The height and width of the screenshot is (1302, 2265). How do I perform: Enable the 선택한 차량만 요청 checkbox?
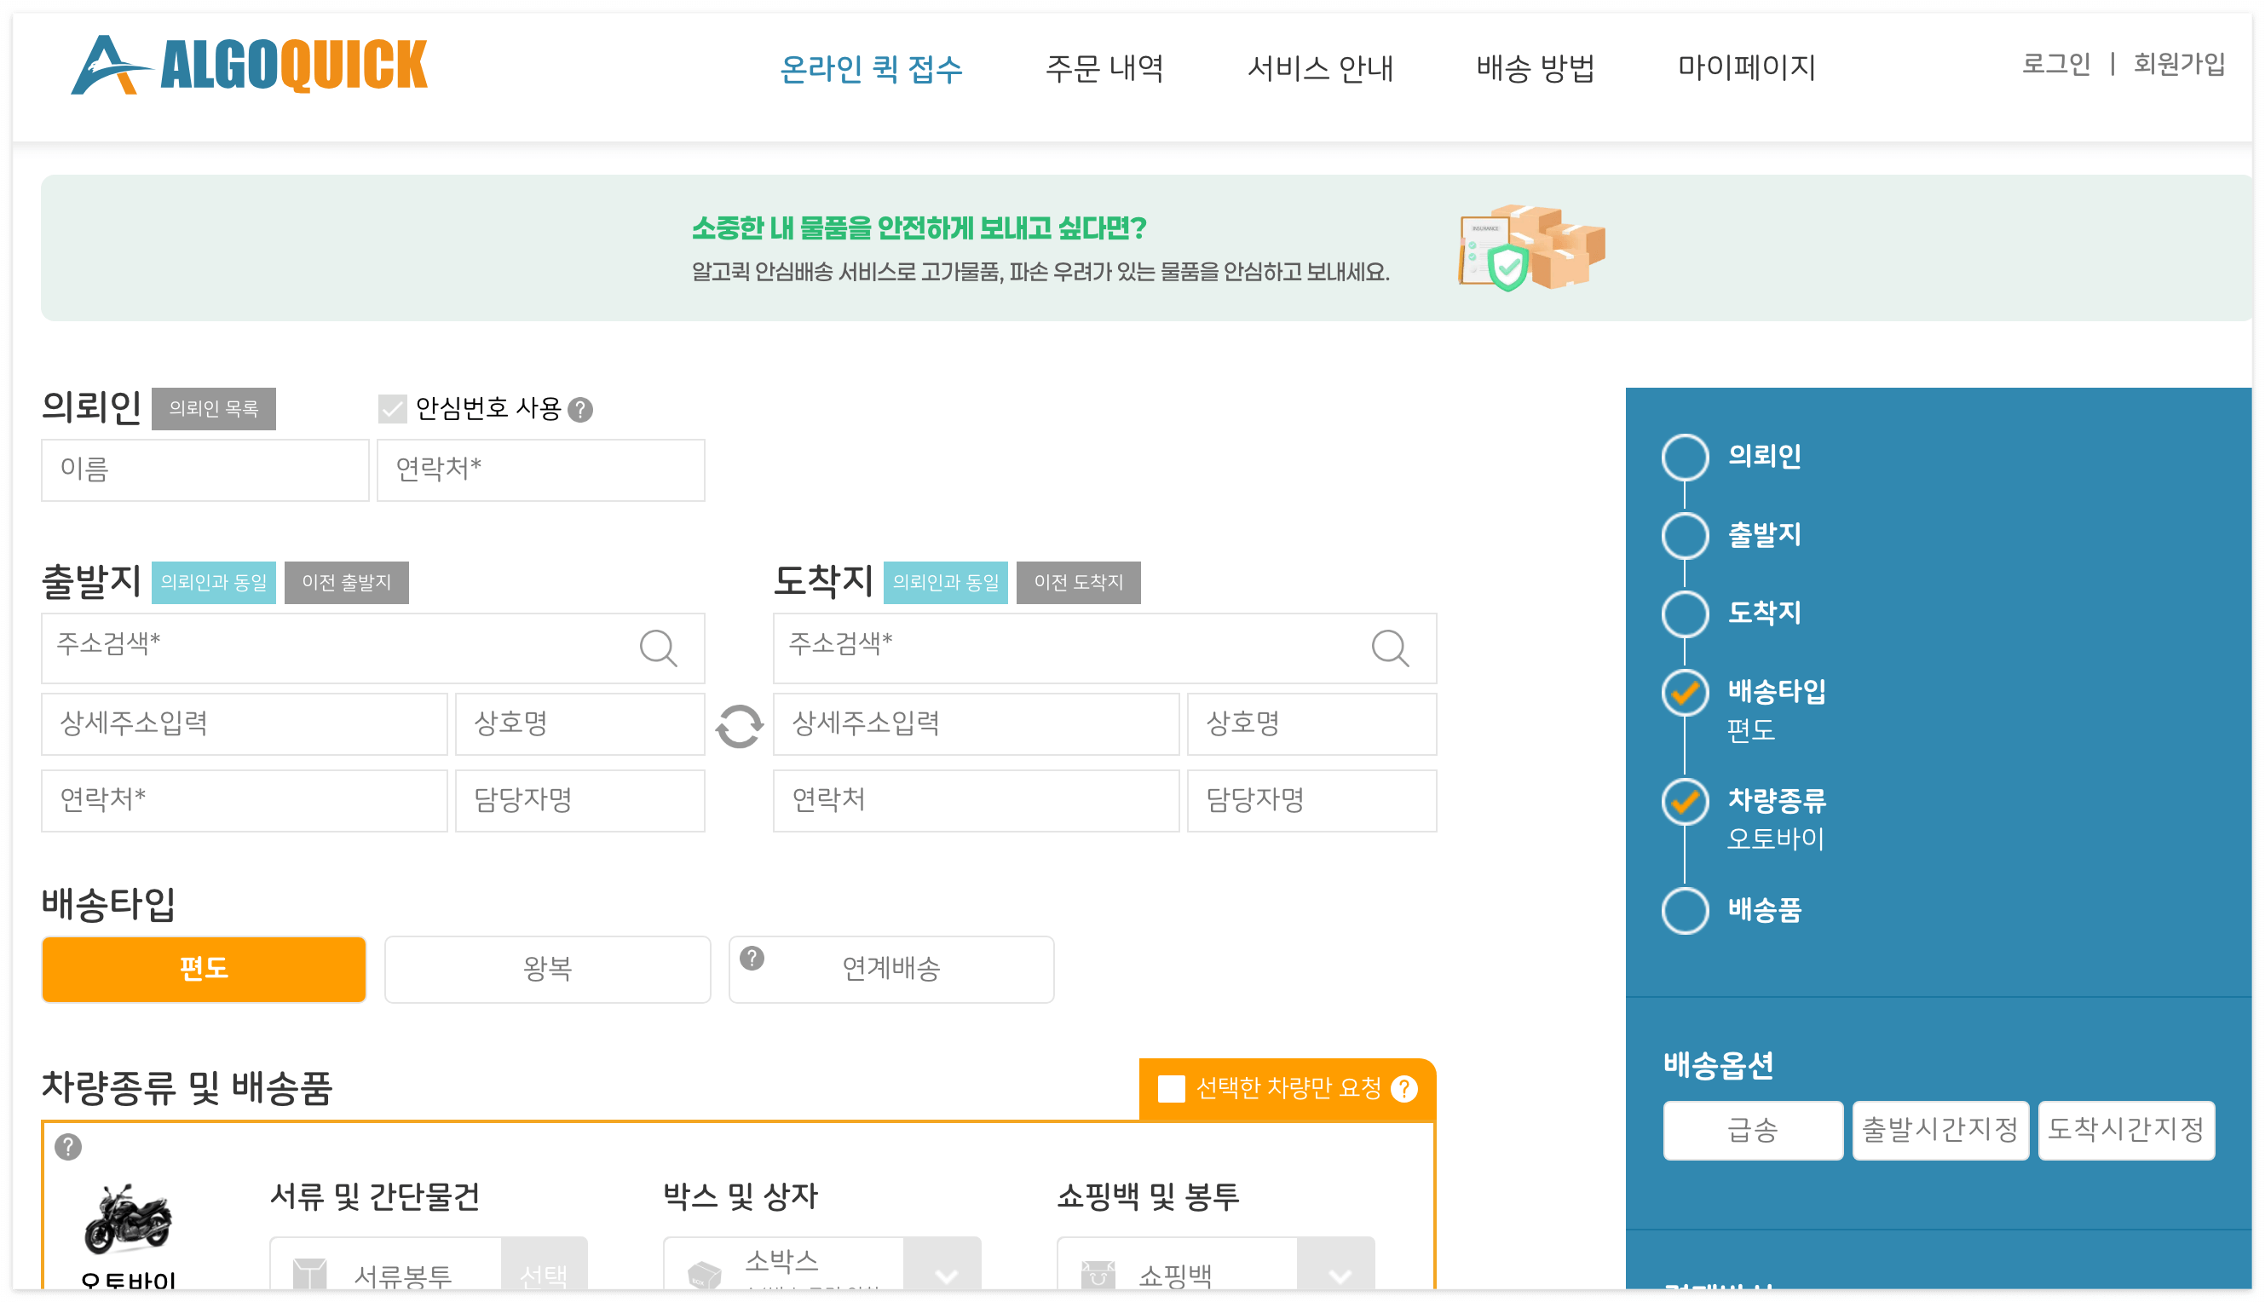[1171, 1088]
